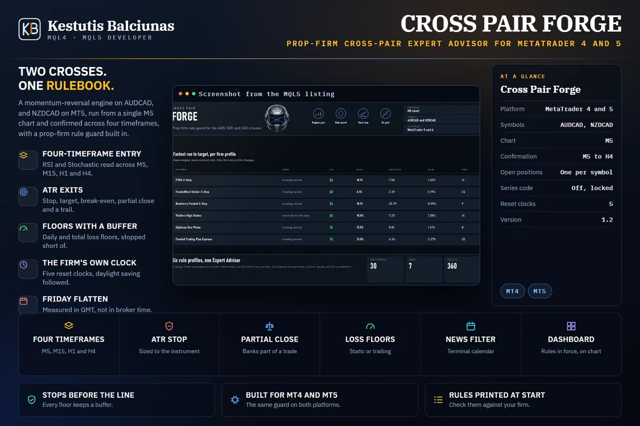Select the MT5 platform tag

(540, 291)
